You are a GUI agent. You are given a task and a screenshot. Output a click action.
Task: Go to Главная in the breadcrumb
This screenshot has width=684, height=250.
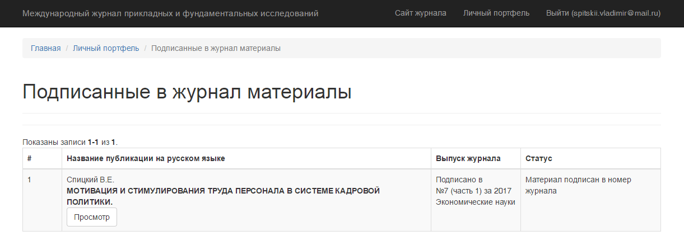[x=45, y=48]
